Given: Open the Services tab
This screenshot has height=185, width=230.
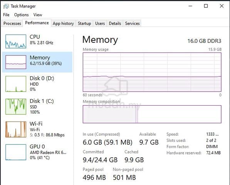Looking at the screenshot, I should (132, 24).
